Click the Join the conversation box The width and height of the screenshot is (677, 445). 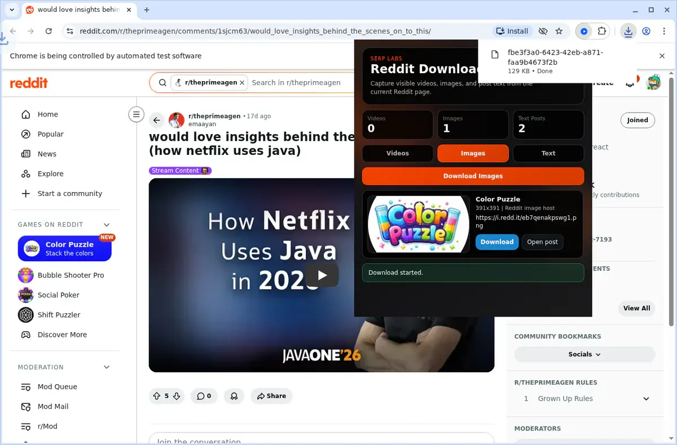click(322, 439)
